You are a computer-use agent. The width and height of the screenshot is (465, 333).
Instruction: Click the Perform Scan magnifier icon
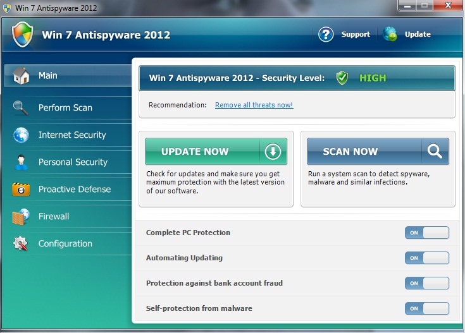pos(20,108)
